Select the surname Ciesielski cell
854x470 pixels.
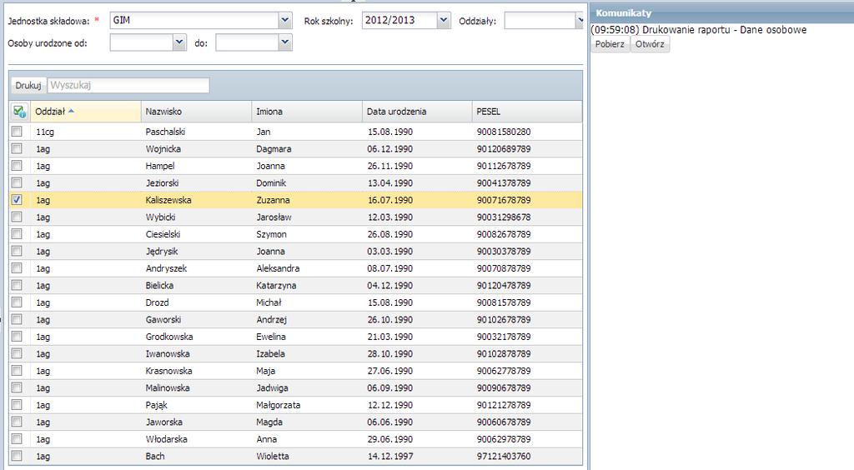(163, 234)
